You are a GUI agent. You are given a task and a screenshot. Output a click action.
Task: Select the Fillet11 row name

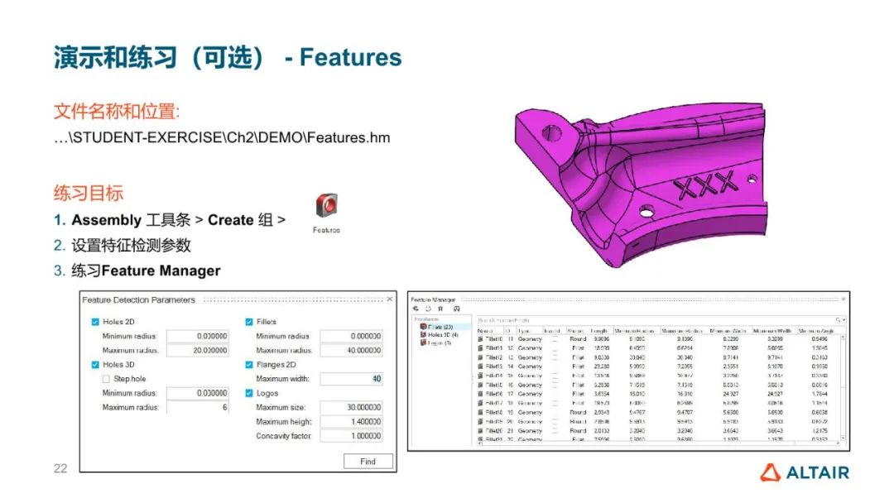click(x=493, y=348)
